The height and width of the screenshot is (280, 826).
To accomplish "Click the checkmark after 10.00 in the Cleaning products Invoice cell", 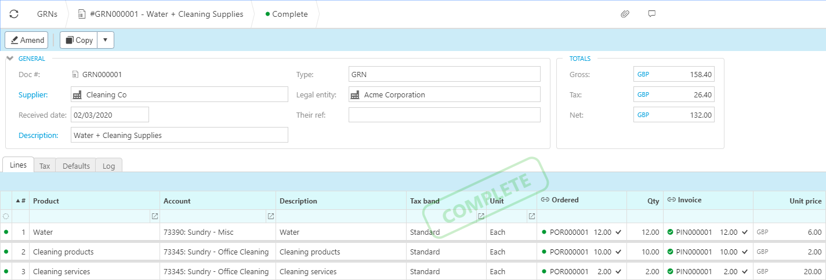I will (745, 252).
